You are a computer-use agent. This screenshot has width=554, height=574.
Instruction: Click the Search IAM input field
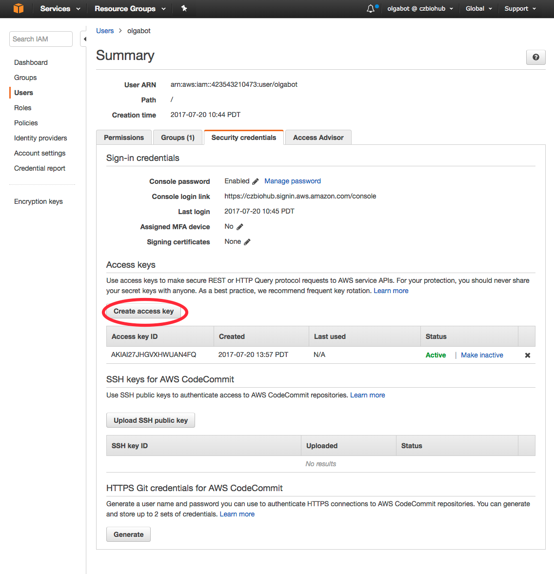coord(41,39)
